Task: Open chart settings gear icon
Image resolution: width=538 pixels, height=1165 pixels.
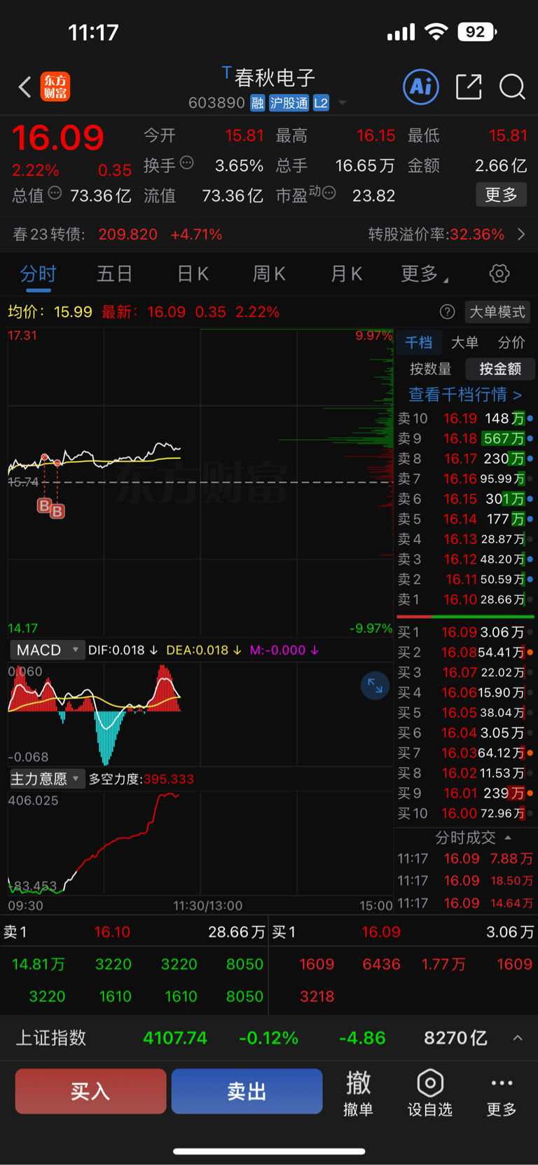Action: pyautogui.click(x=499, y=273)
